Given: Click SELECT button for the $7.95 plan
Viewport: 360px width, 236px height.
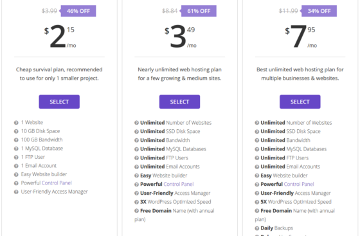Looking at the screenshot, I should [300, 102].
